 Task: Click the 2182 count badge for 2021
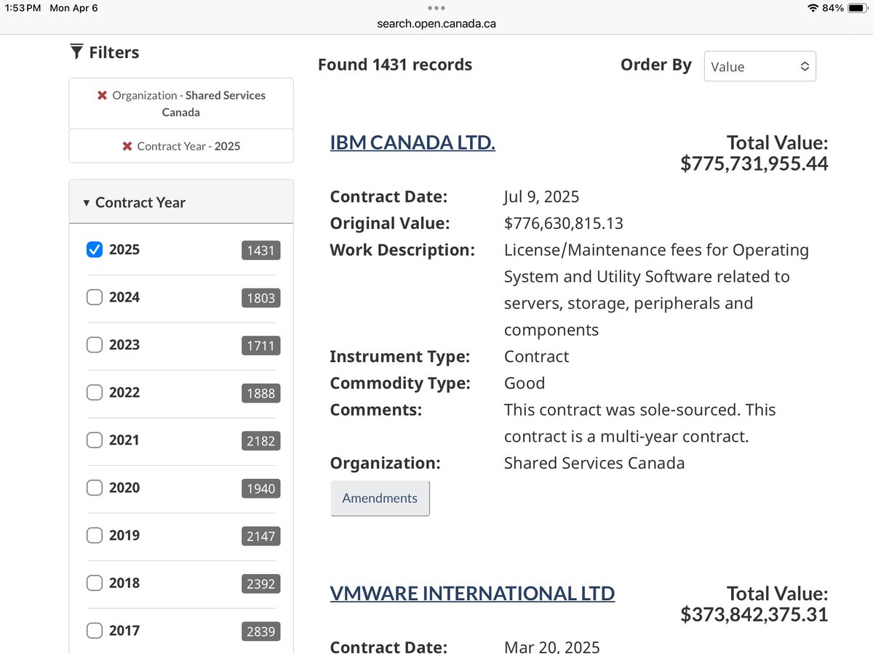point(260,441)
